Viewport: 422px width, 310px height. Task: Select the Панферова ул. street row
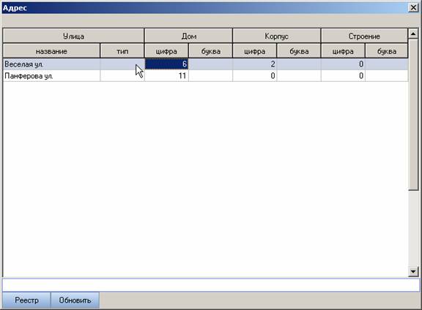[205, 76]
